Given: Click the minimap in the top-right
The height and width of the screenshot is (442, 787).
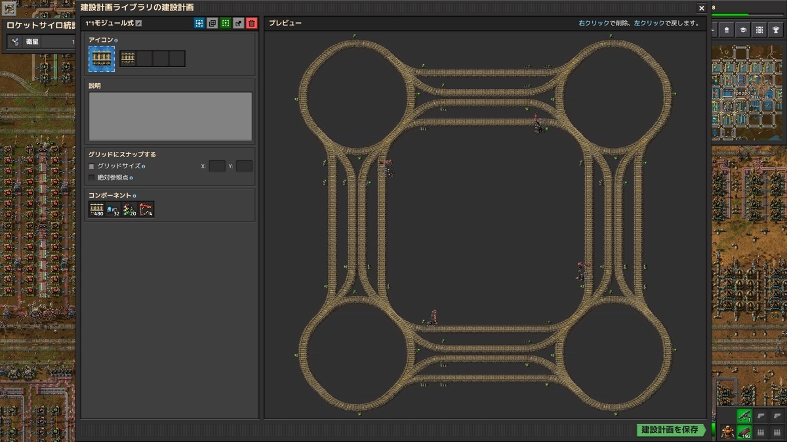Looking at the screenshot, I should coord(748,94).
